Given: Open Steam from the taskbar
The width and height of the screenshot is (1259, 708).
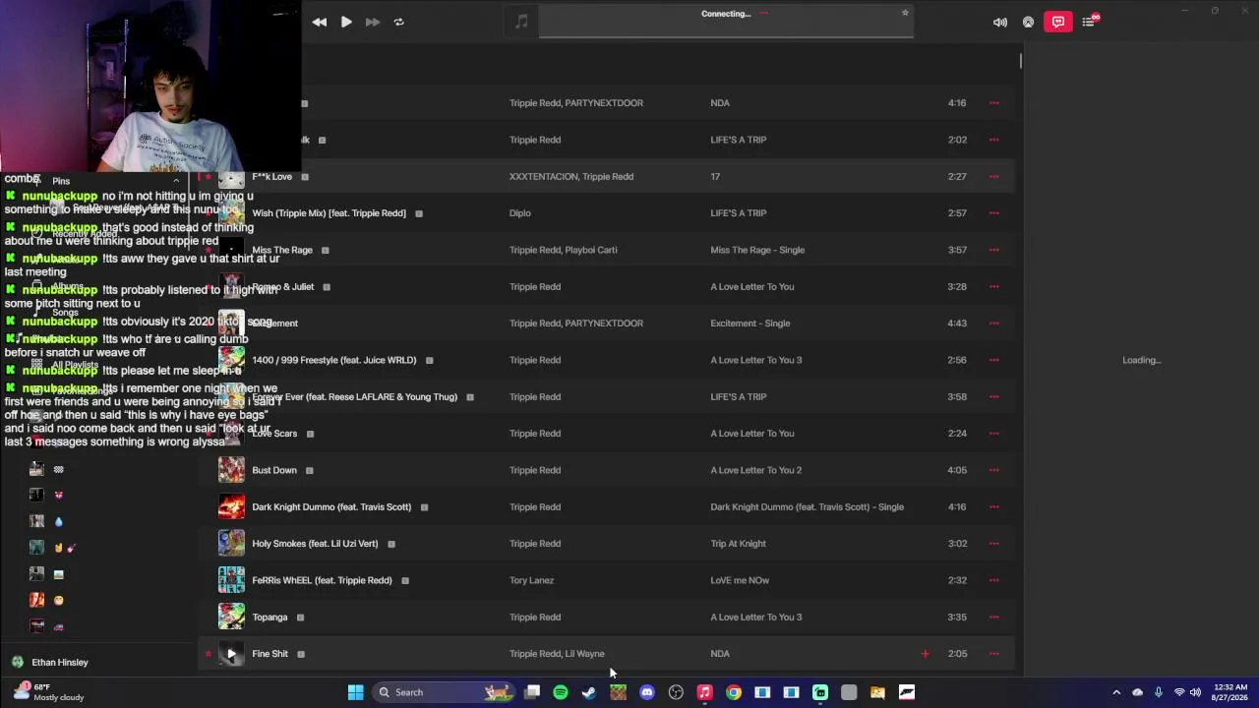Looking at the screenshot, I should click(x=589, y=692).
